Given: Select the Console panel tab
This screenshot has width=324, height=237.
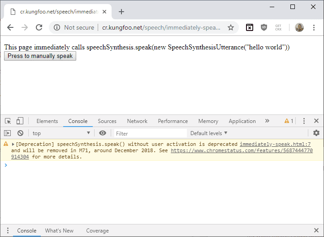Looking at the screenshot, I should (78, 121).
